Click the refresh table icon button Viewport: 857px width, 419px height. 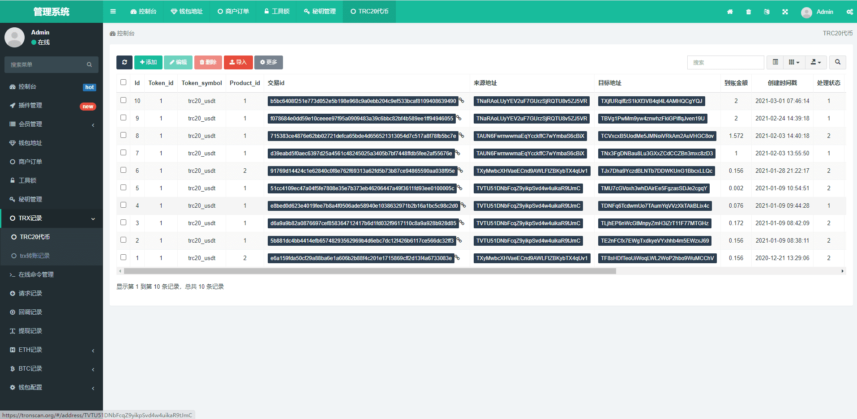click(x=124, y=62)
